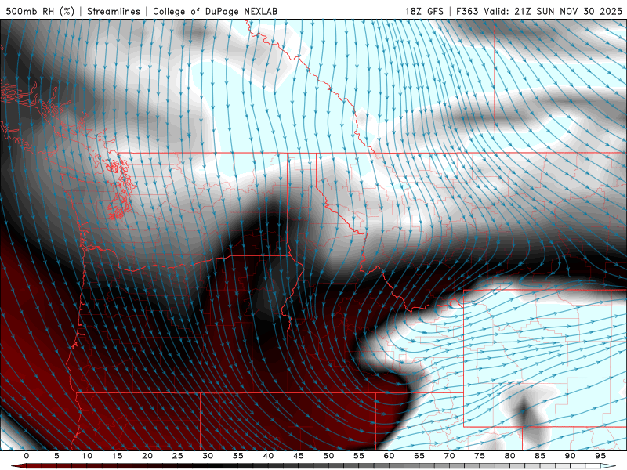Select the '85' label on the color scale

(540, 456)
